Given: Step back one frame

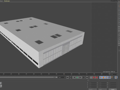Looking at the screenshot, I should 74,77.
